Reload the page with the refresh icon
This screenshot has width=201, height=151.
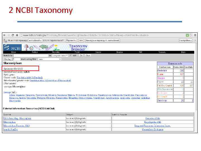[x=13, y=35]
